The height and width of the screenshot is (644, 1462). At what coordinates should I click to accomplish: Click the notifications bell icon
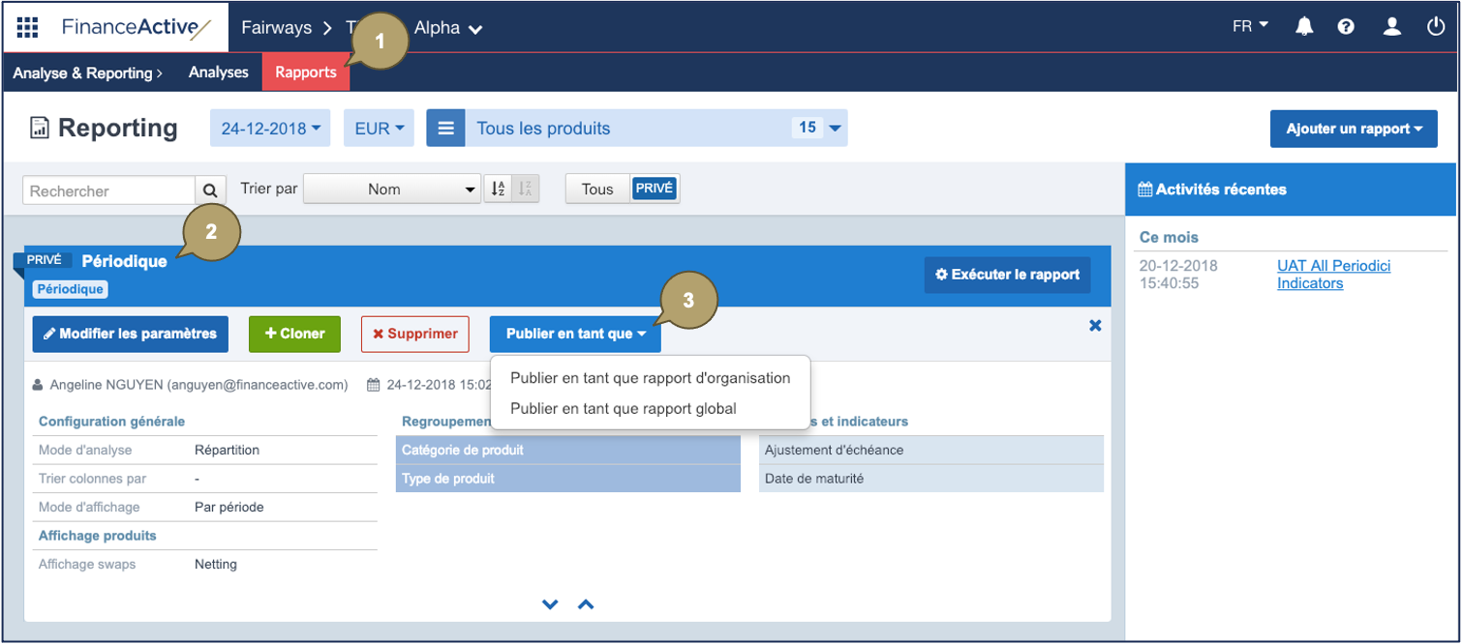coord(1304,27)
